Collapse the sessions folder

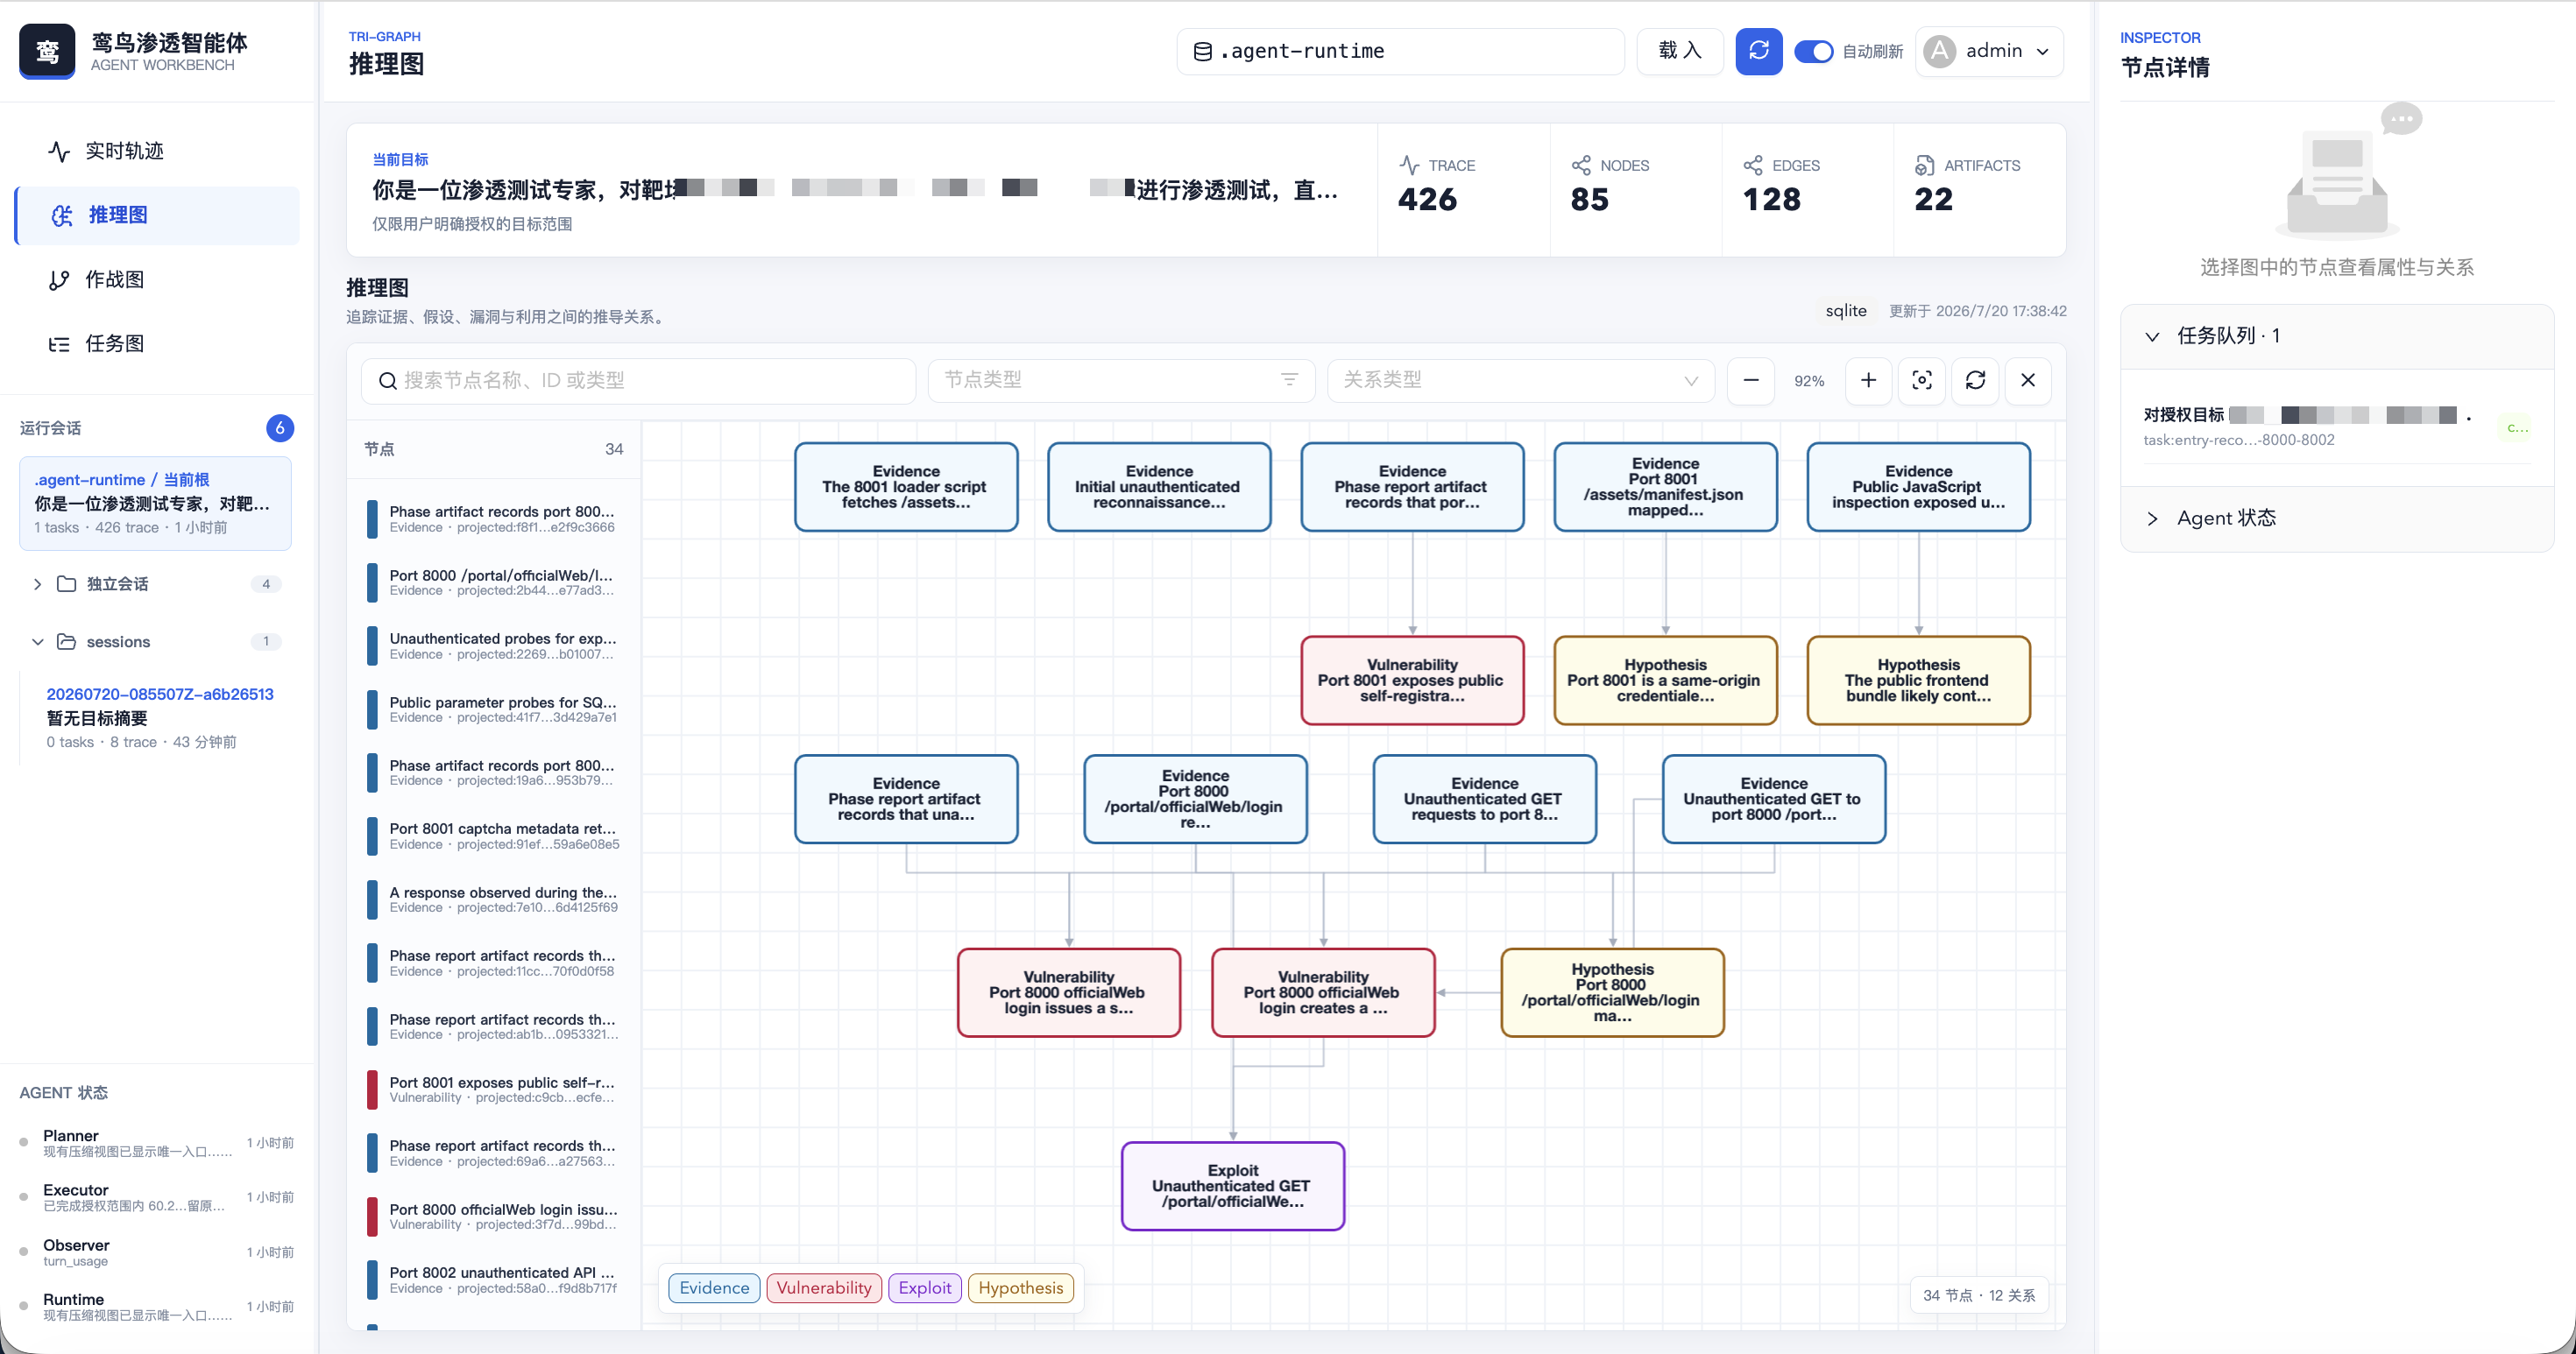(156, 641)
